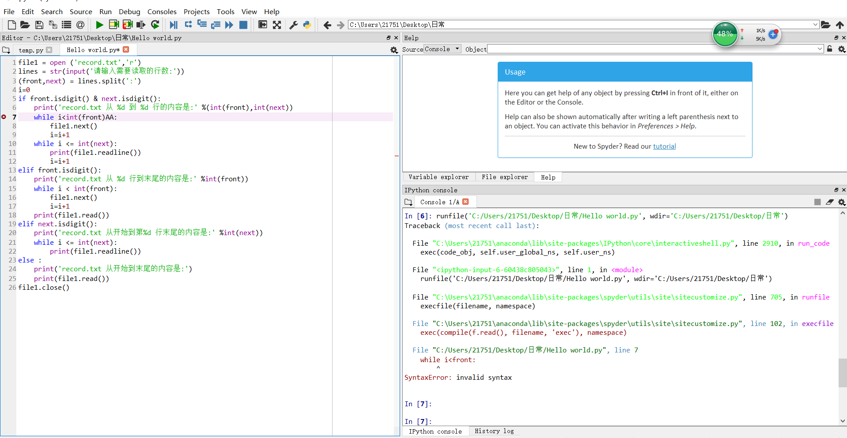Close the temp.py tab
The width and height of the screenshot is (847, 438).
click(x=49, y=50)
